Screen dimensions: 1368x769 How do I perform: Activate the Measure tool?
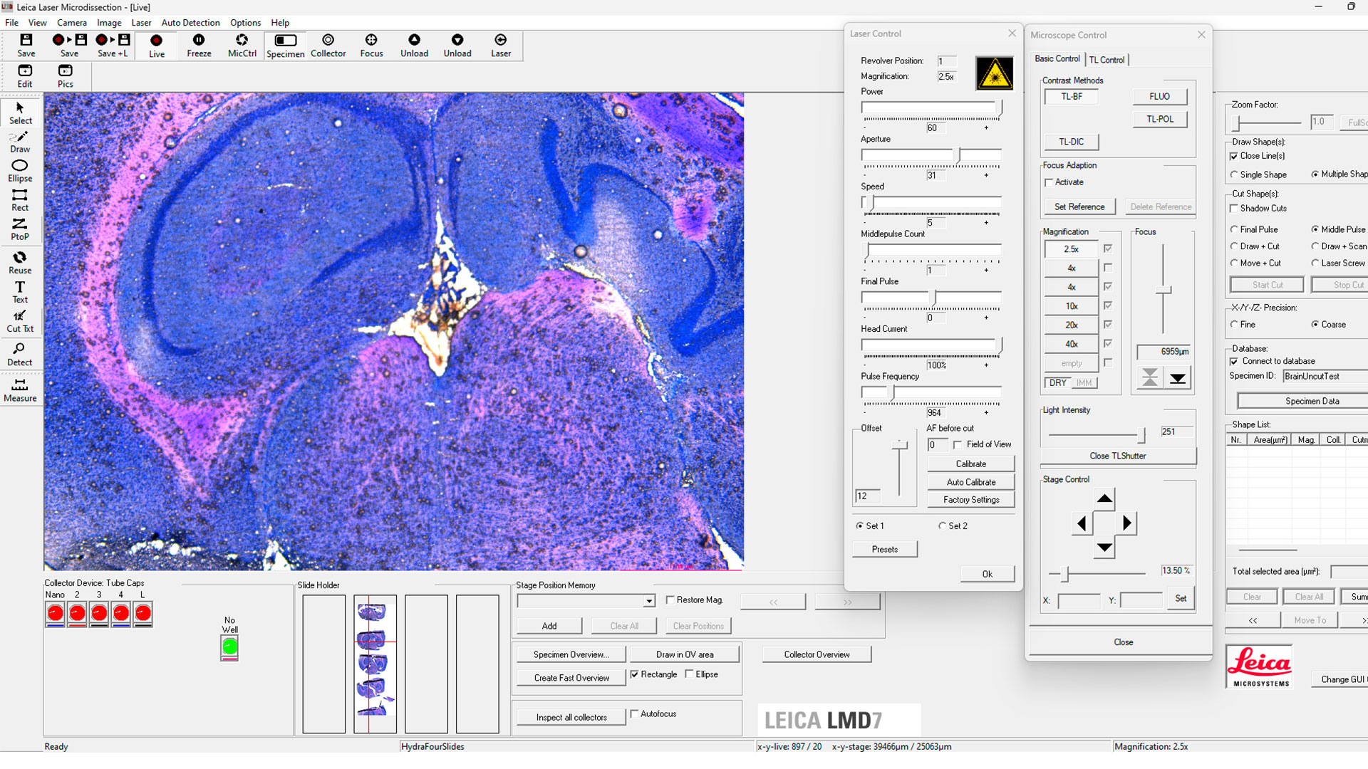click(x=20, y=390)
